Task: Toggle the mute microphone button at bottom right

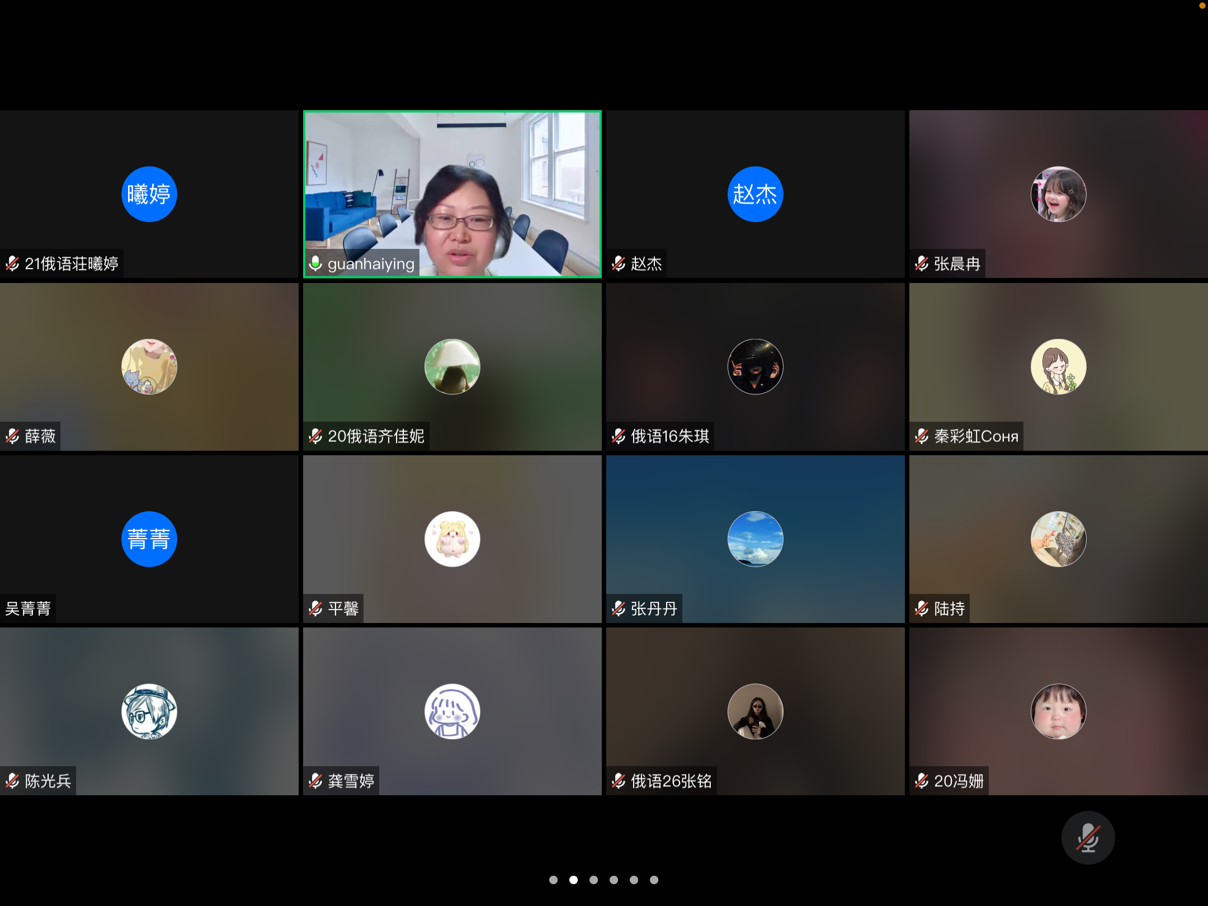Action: pyautogui.click(x=1088, y=837)
